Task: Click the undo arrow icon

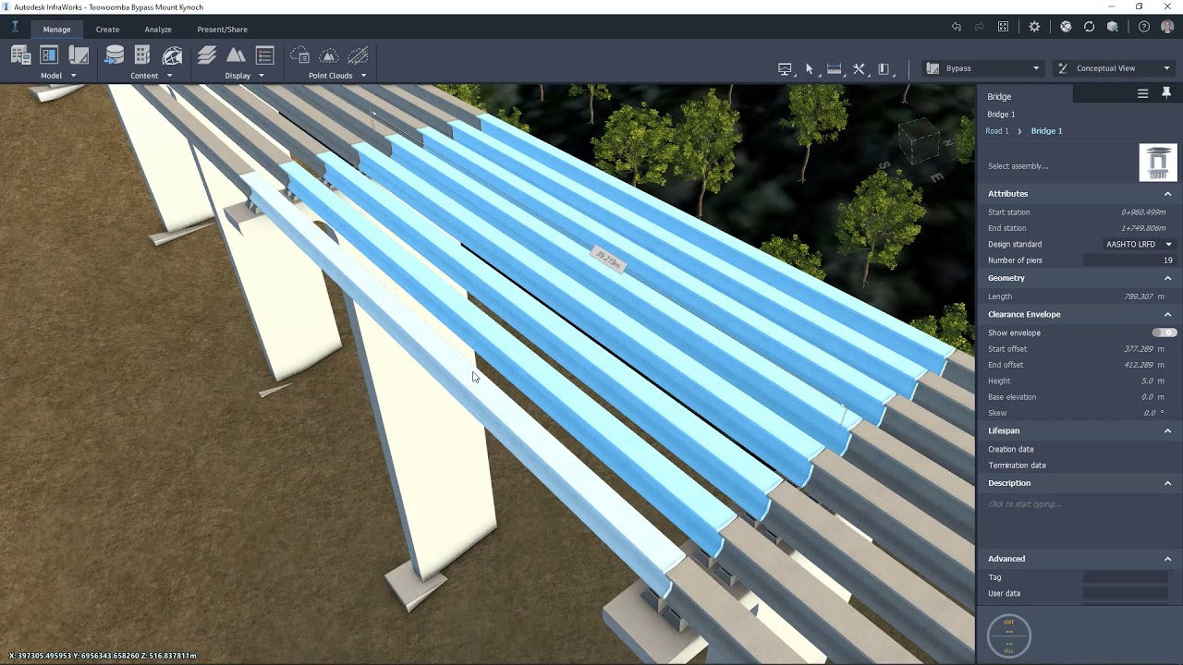Action: point(957,27)
